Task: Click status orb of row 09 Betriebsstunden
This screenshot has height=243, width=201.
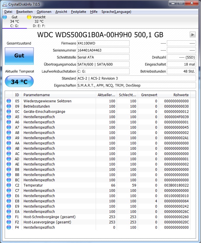Action: pos(9,106)
